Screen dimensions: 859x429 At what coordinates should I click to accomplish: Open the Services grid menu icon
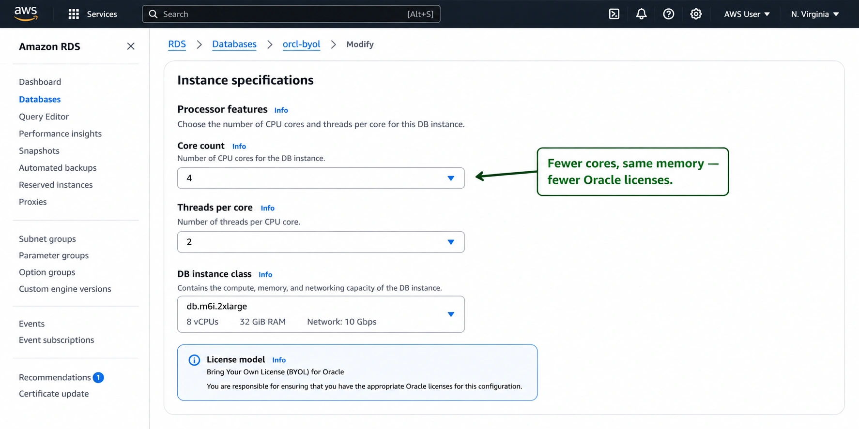pyautogui.click(x=74, y=14)
